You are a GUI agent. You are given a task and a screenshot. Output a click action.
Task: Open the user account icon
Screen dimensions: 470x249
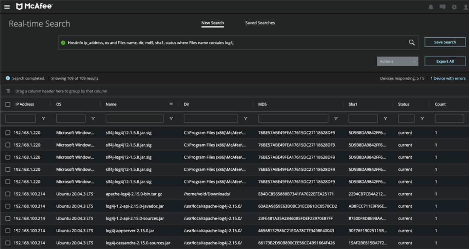click(x=466, y=7)
